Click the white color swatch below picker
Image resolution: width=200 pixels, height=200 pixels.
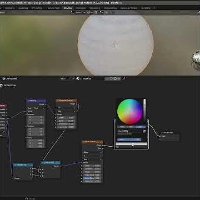tap(131, 144)
